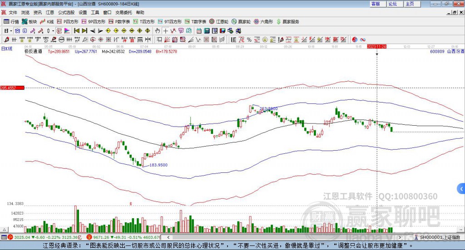Screen dimensions: 465x250
Task: Select the red circle target tool
Action: 93,39
